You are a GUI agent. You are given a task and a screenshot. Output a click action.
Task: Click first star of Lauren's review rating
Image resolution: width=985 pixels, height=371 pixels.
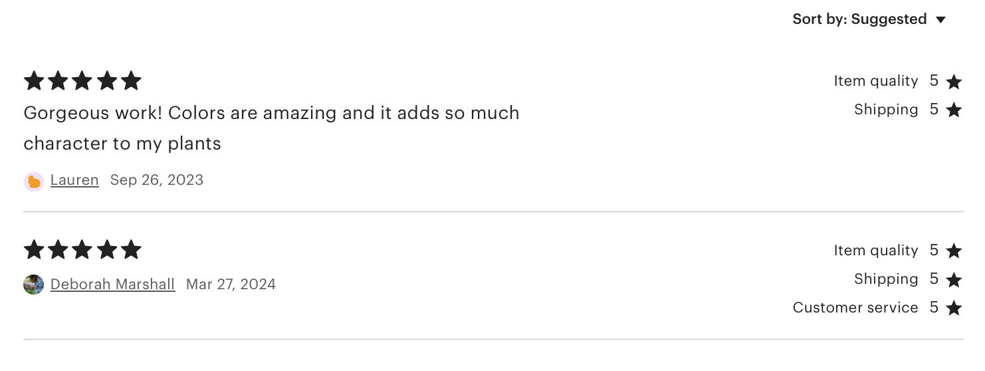34,81
